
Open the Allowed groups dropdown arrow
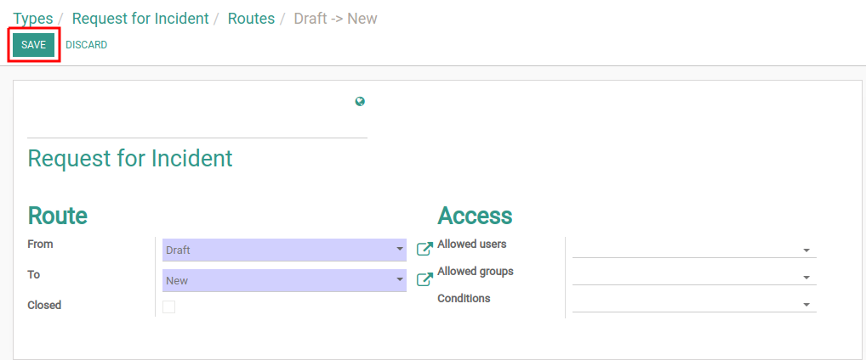pos(806,278)
